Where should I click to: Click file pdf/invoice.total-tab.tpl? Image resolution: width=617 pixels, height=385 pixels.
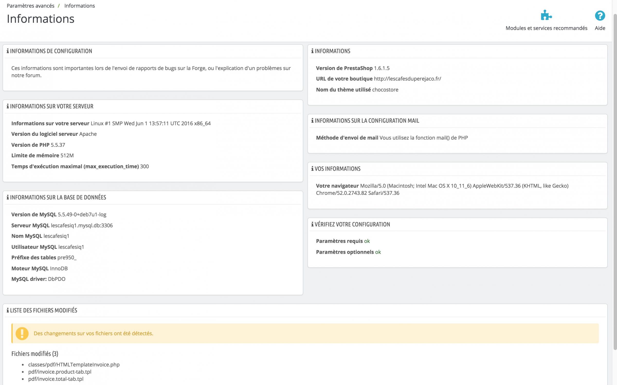56,379
